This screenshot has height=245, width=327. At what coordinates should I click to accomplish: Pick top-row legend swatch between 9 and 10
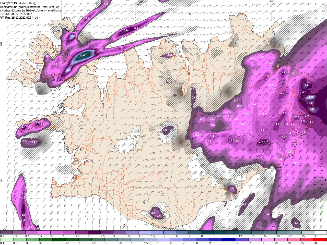[220, 232]
